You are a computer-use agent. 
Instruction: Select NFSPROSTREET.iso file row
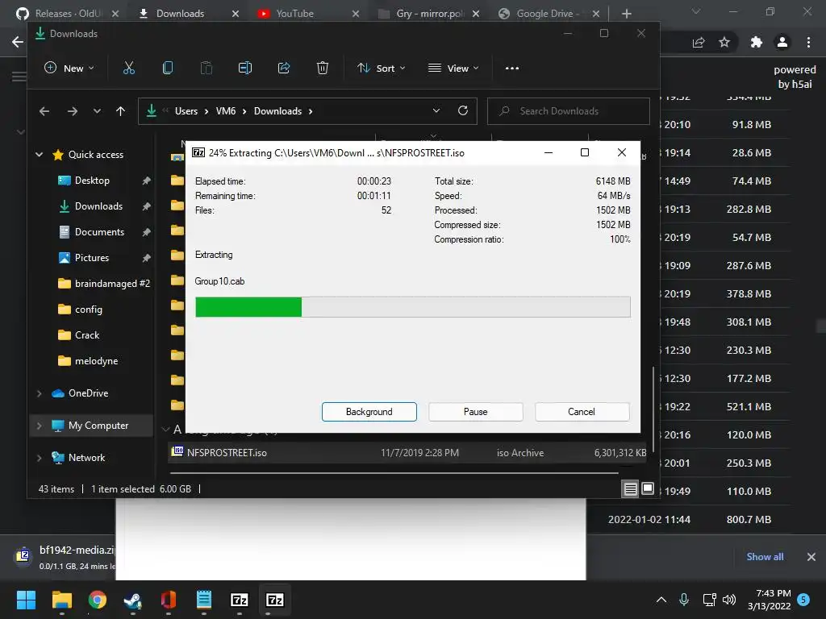[x=407, y=453]
